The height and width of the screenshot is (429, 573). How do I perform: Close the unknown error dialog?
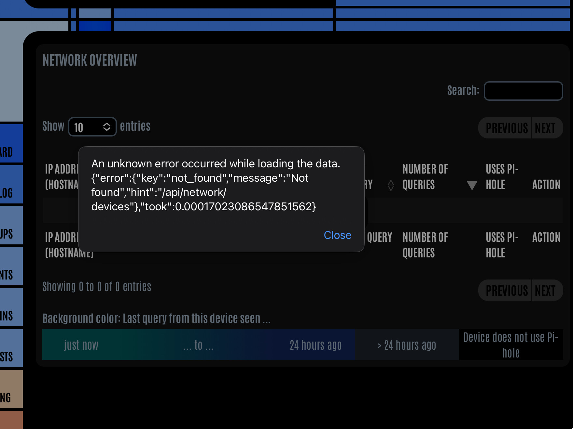(x=337, y=235)
